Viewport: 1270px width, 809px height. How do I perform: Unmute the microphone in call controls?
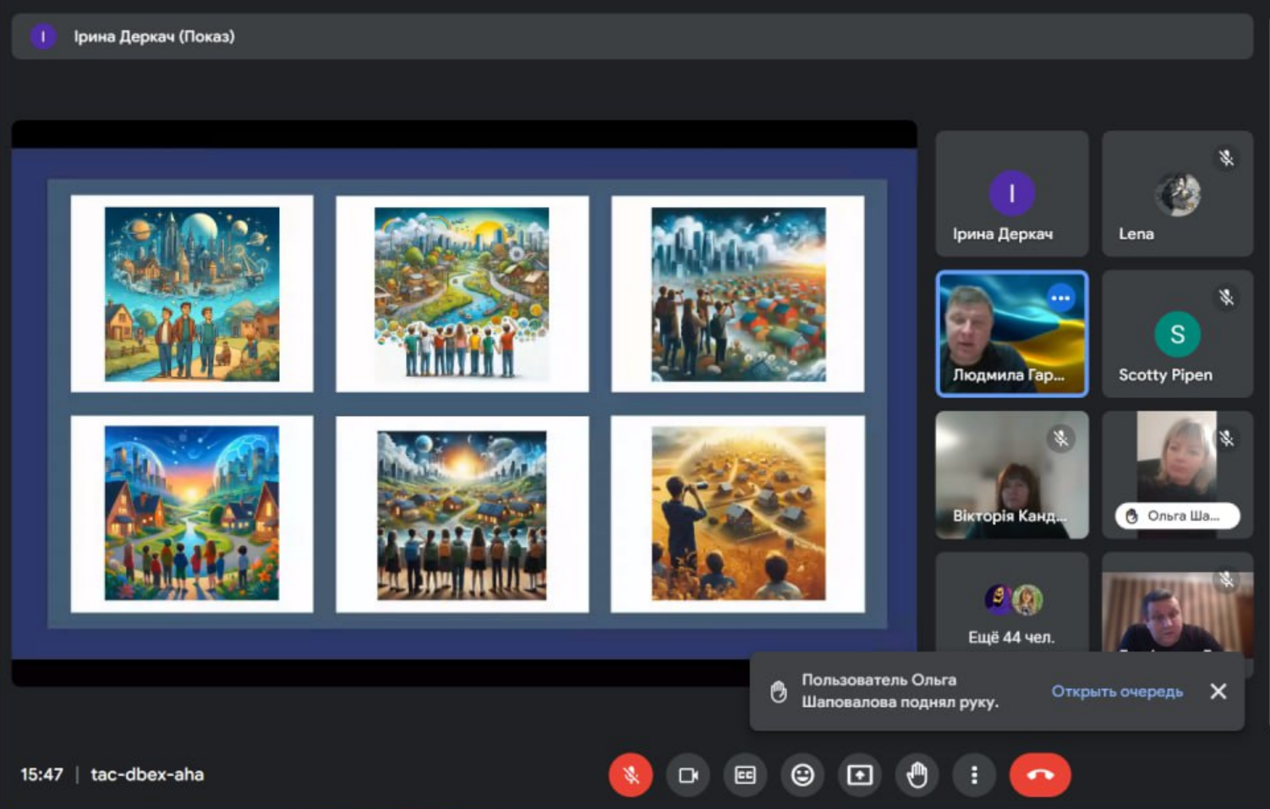[631, 774]
